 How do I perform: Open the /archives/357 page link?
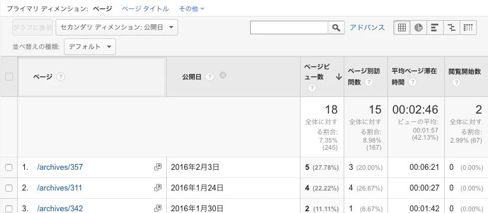pyautogui.click(x=60, y=167)
